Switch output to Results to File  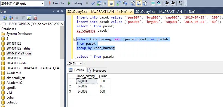pos(145,3)
